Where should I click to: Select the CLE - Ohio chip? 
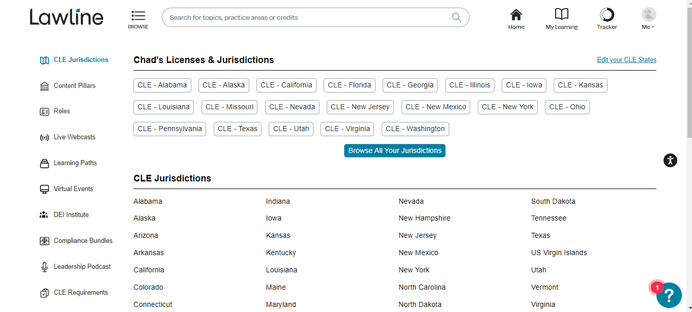tap(567, 107)
